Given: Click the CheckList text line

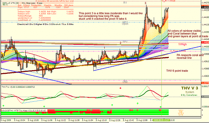Looking at the screenshot, I should click(45, 24).
